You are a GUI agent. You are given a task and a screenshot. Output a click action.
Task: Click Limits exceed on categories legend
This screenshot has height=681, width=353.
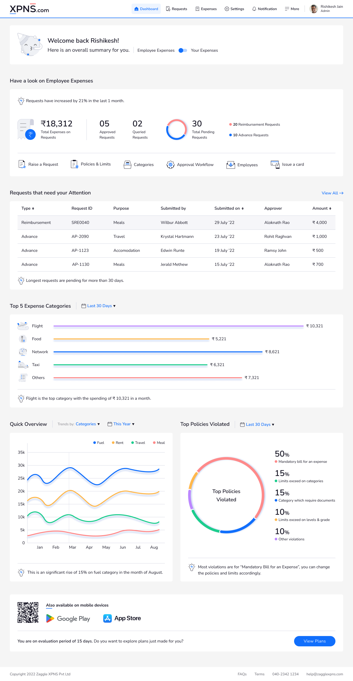click(x=299, y=481)
